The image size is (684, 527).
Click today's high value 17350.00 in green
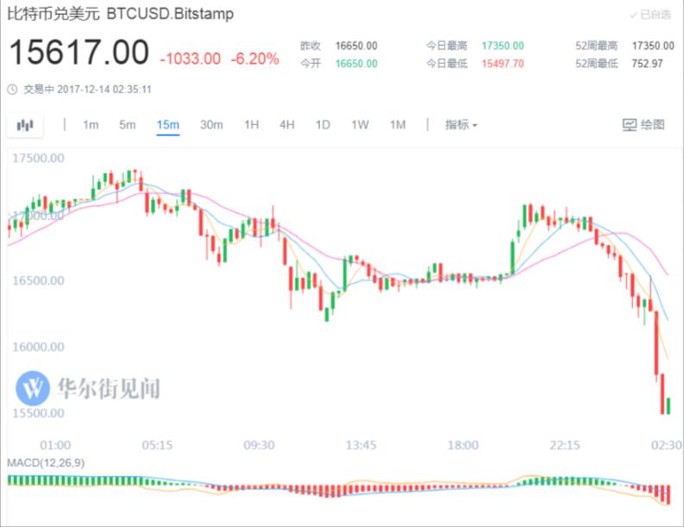(503, 46)
